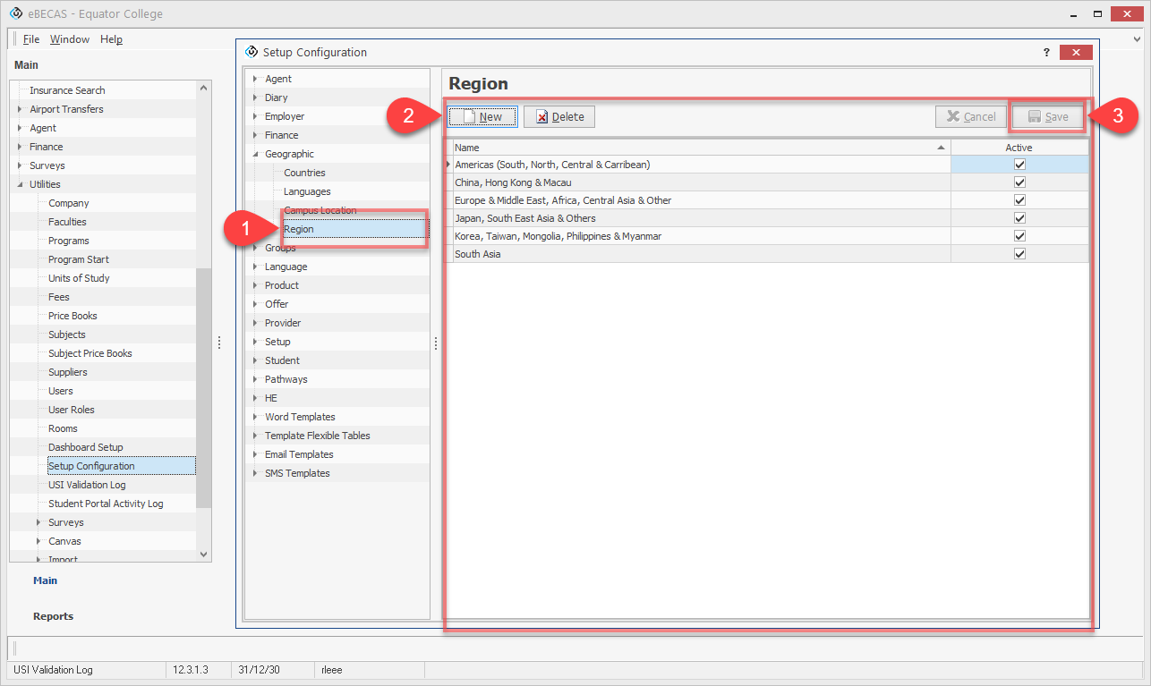Expand the Agent node in Setup Configuration
Image resolution: width=1151 pixels, height=686 pixels.
(x=255, y=80)
